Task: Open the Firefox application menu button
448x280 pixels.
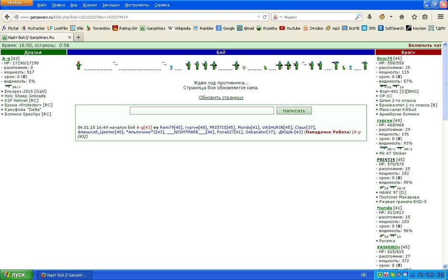Action: [16, 3]
